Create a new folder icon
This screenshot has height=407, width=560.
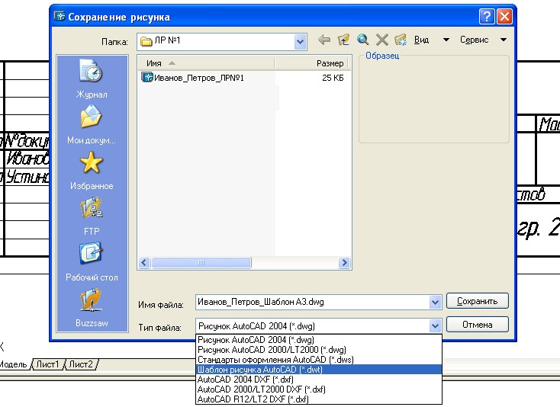[401, 40]
